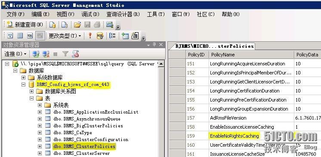
Task: Open the Connect (连接) dropdown in Object Explorer
Action: [x=15, y=54]
